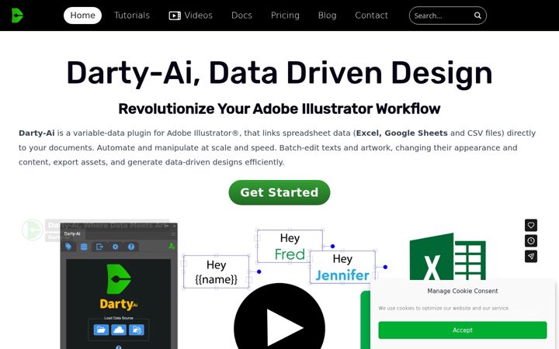559x349 pixels.
Task: Navigate to the Pricing page
Action: click(x=285, y=16)
